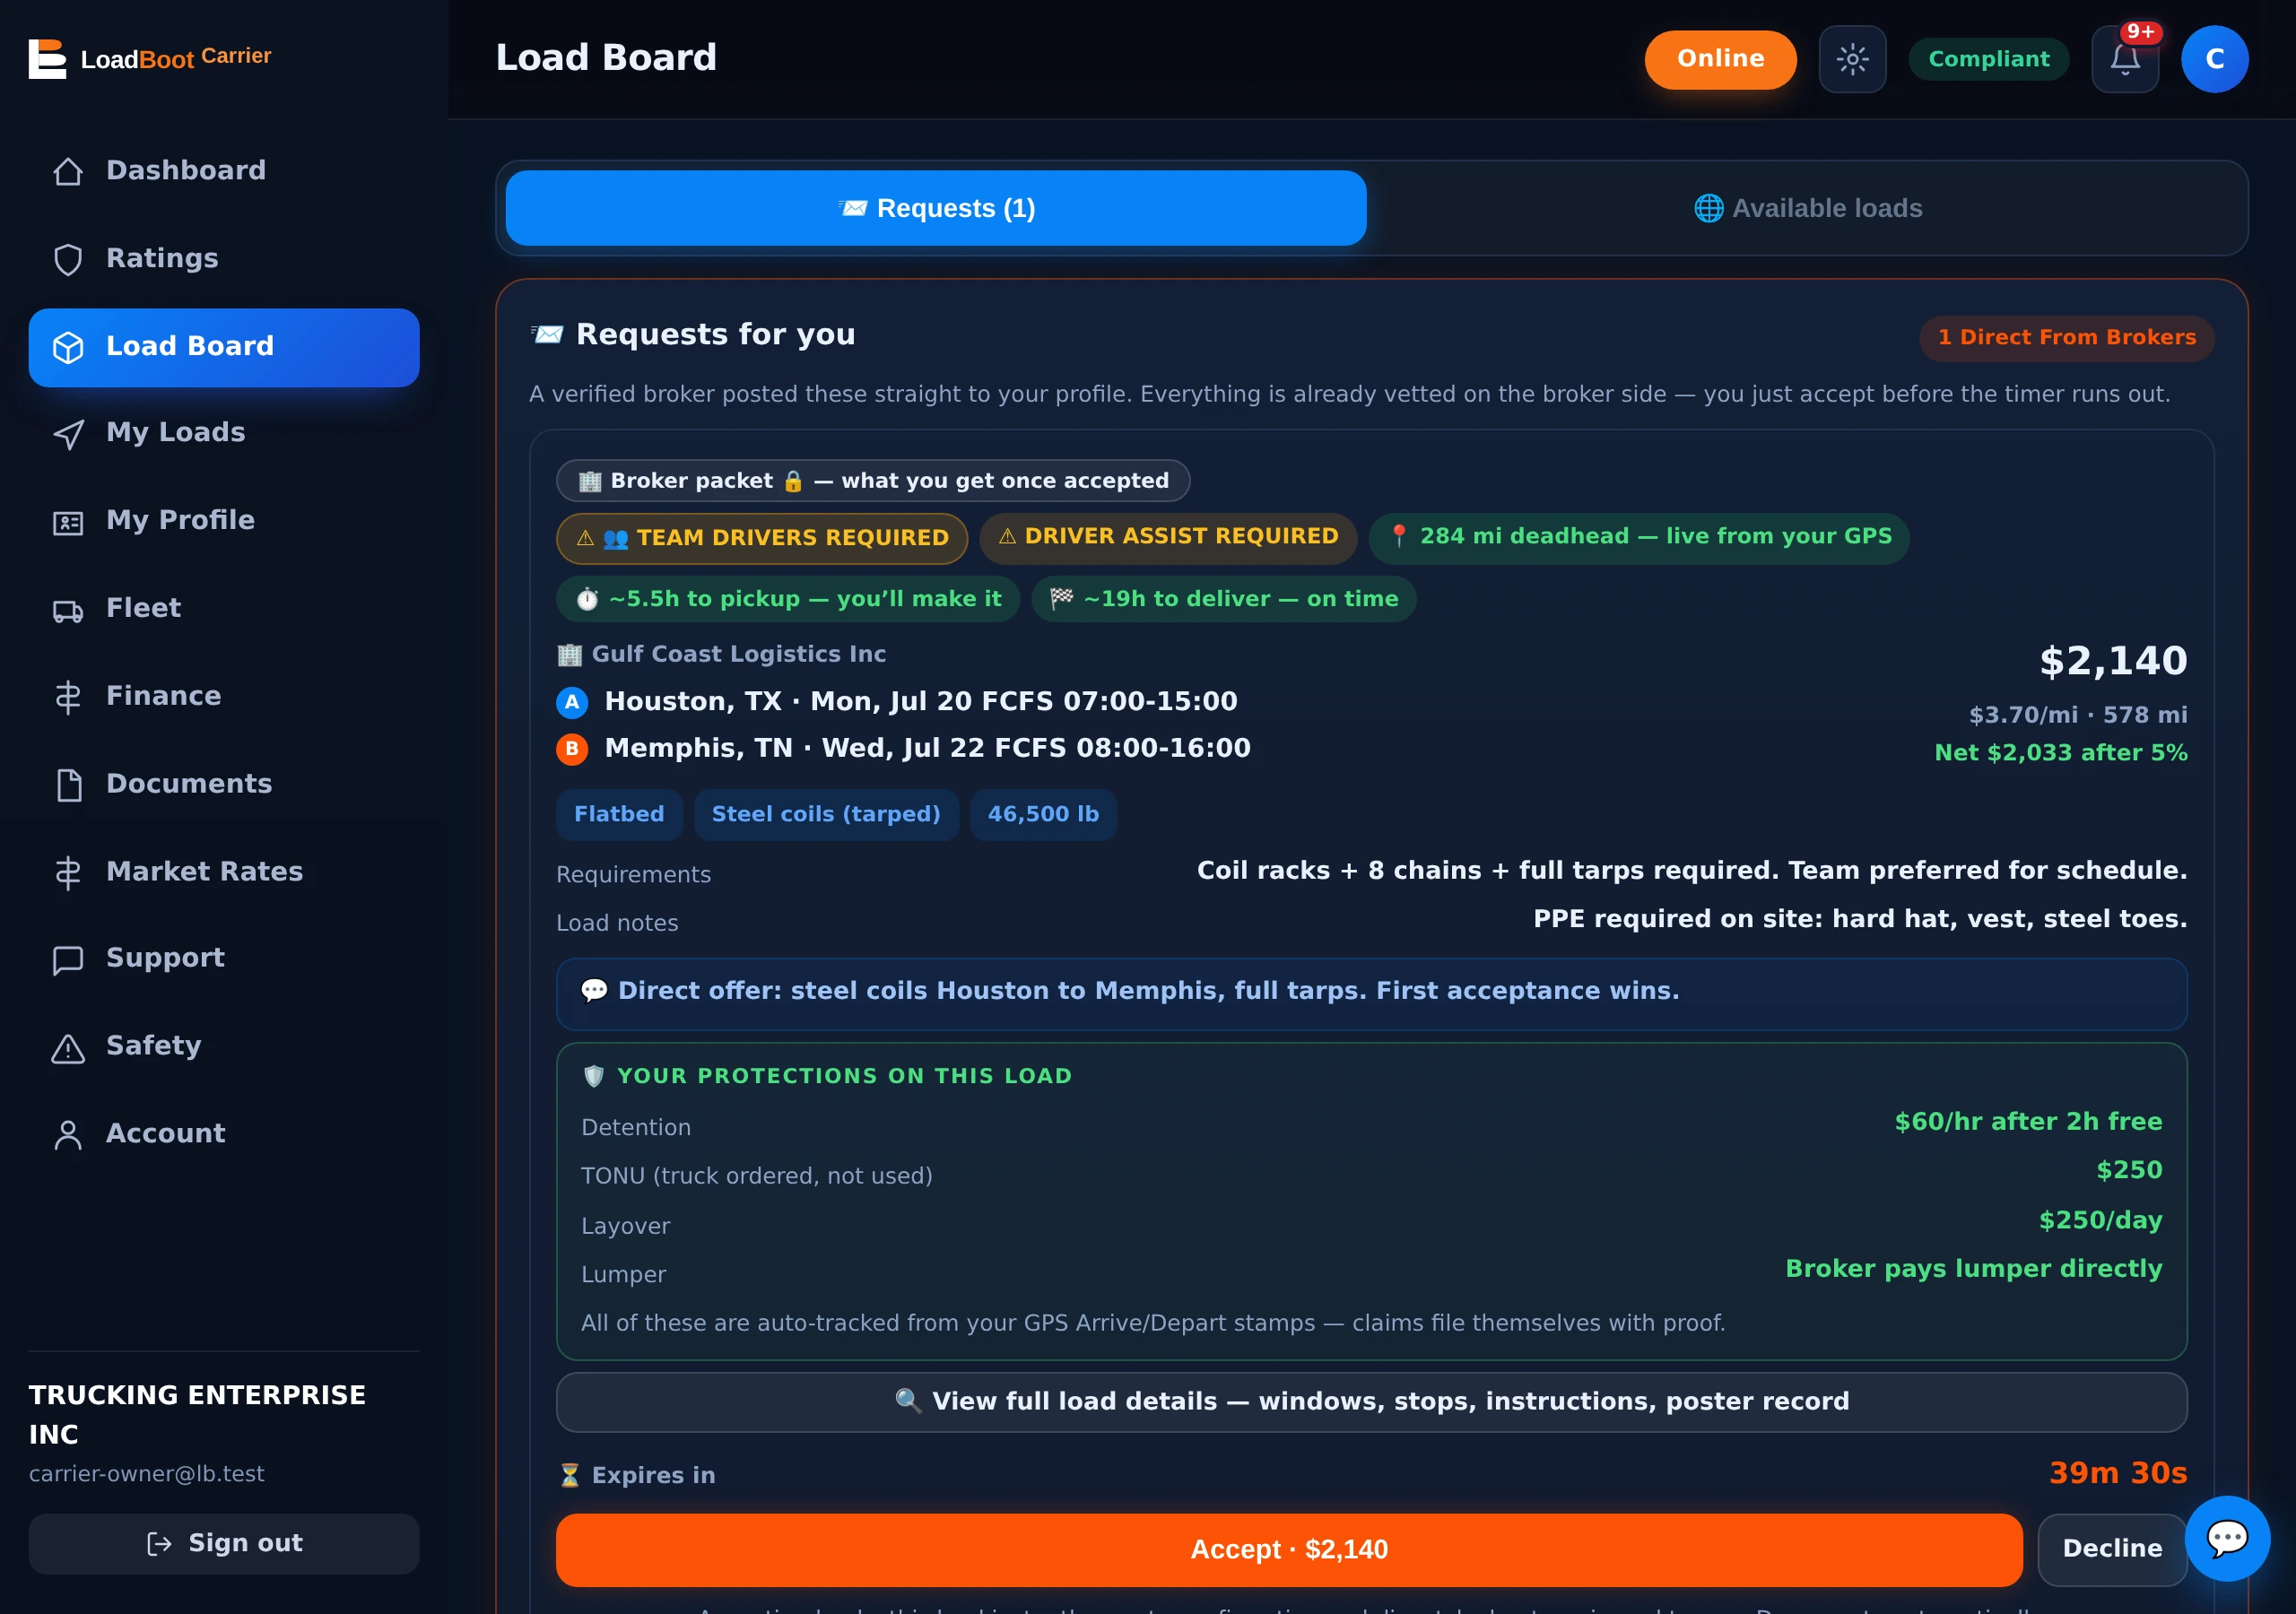Click the Direct offer message box
Screen dimensions: 2296x1614
click(1371, 993)
